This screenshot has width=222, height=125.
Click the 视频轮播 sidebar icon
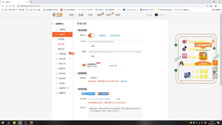(57, 54)
